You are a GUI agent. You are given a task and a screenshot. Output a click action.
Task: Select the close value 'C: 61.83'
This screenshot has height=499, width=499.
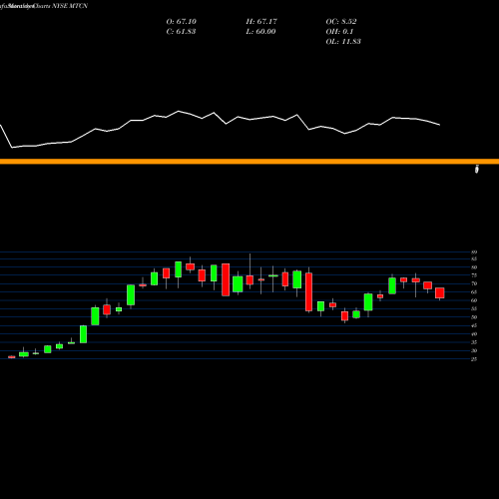tap(181, 31)
